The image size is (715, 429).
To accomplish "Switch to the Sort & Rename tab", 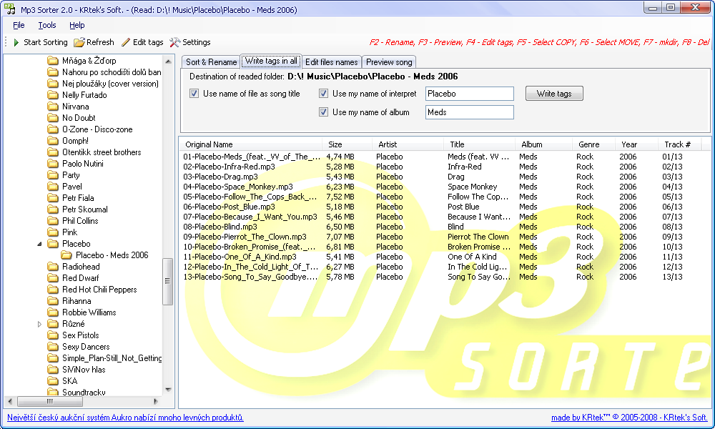I will [x=211, y=62].
